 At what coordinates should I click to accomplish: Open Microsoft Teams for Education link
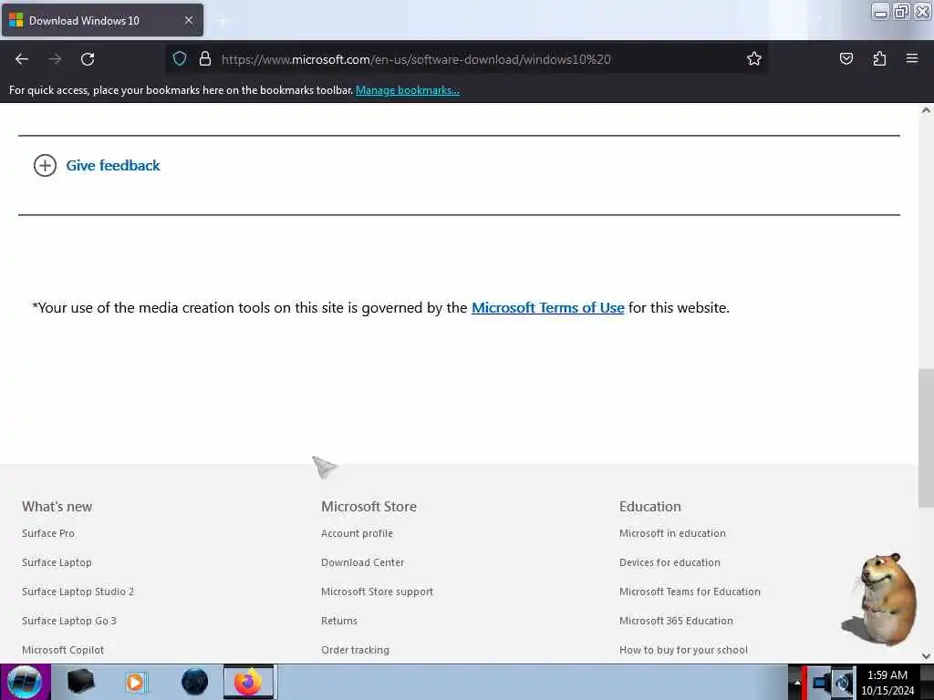click(x=690, y=592)
